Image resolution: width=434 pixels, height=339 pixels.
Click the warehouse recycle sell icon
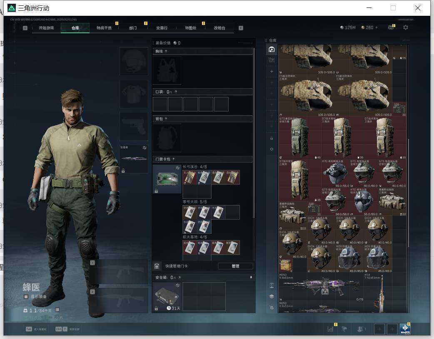click(x=272, y=307)
